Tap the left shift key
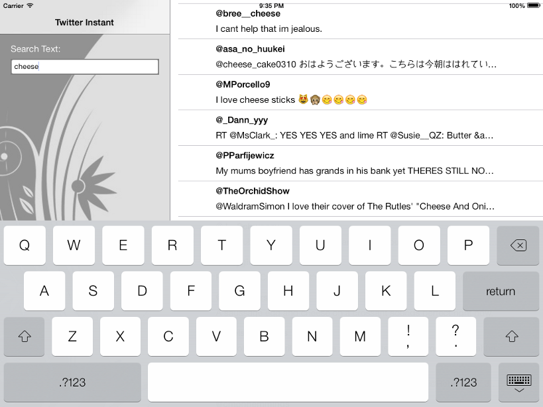Image resolution: width=543 pixels, height=407 pixels. [x=25, y=336]
